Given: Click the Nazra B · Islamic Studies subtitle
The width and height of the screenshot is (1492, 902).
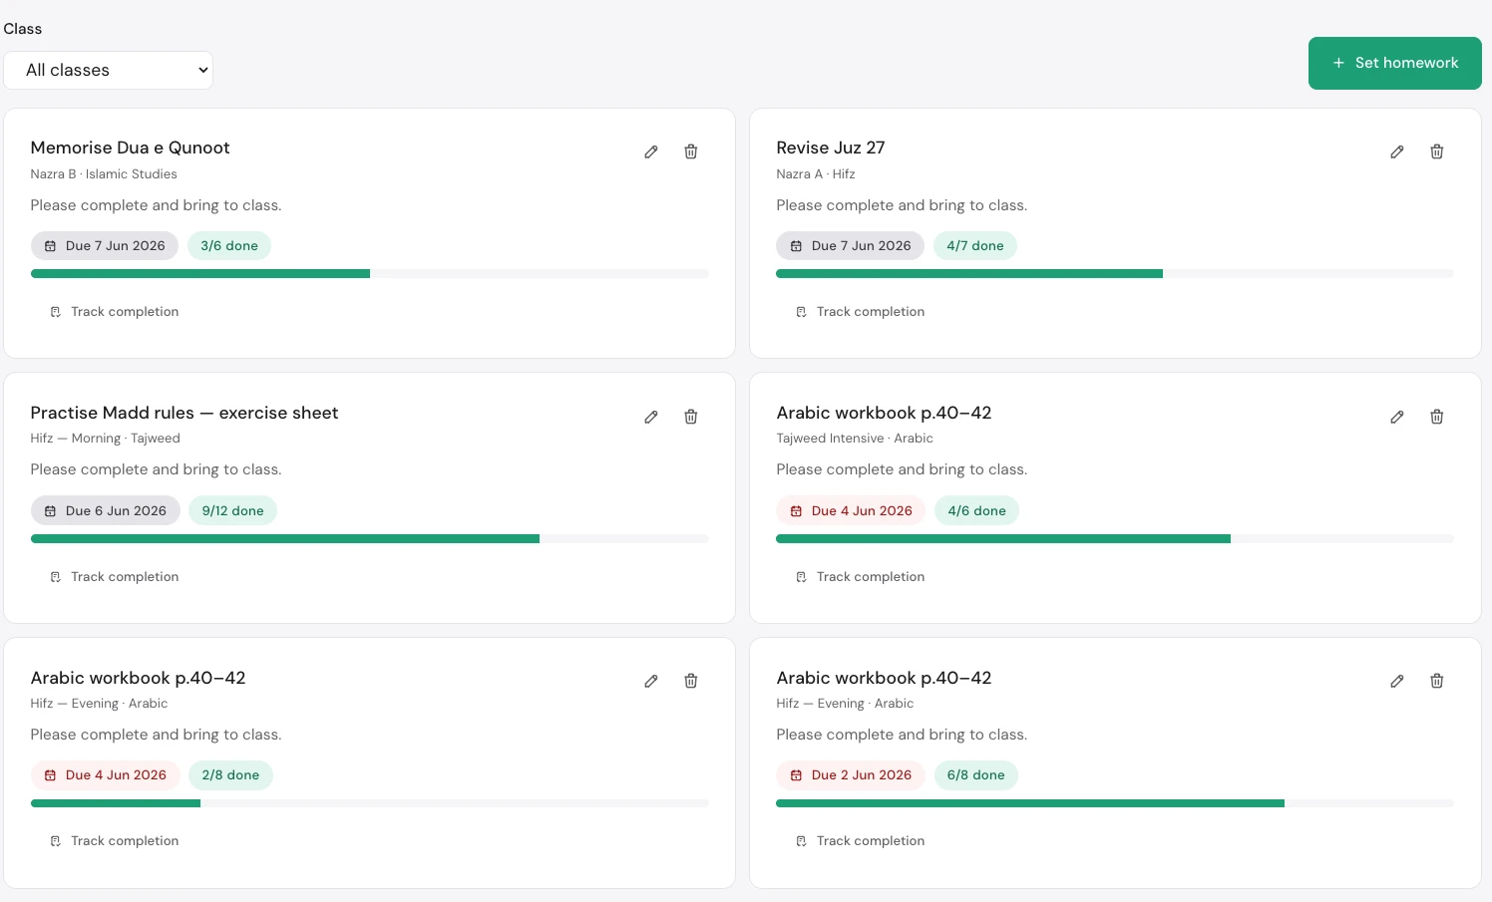Looking at the screenshot, I should point(104,173).
